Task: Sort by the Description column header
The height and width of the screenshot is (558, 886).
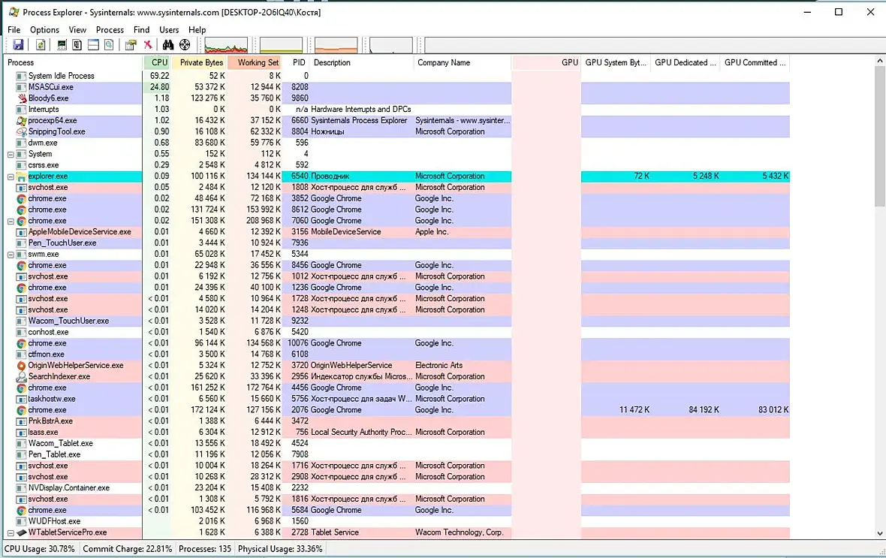Action: tap(362, 63)
